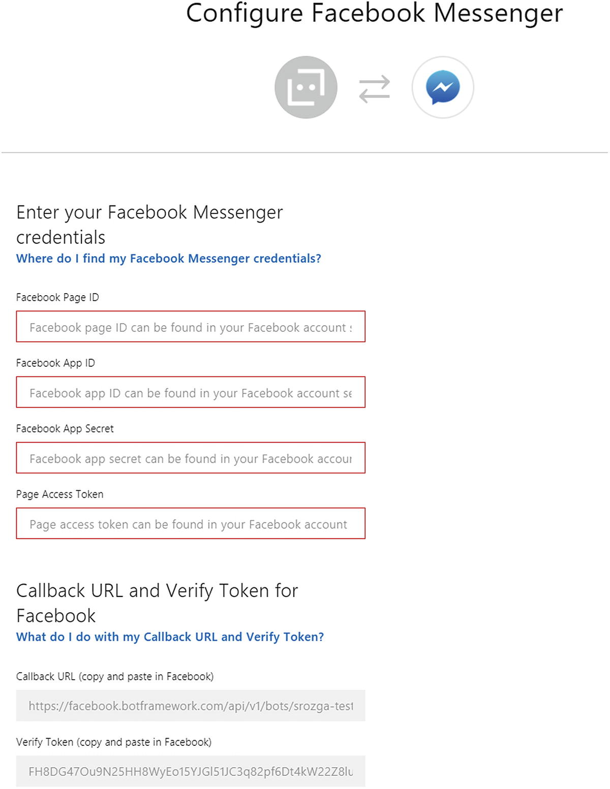Click 'Verify Token (copy and paste in Facebook)' label

click(114, 742)
